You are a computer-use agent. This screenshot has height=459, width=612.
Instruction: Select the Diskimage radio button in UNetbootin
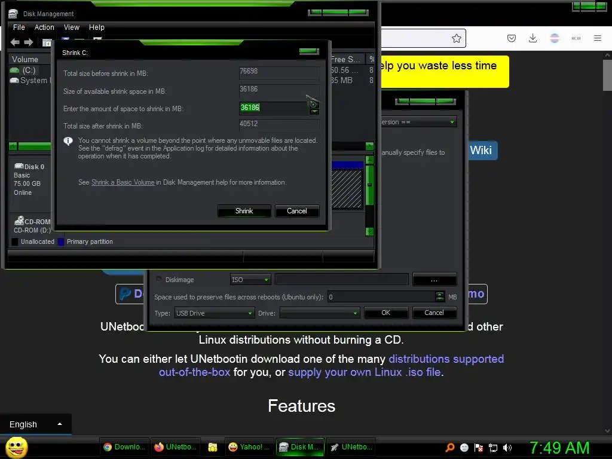(159, 279)
